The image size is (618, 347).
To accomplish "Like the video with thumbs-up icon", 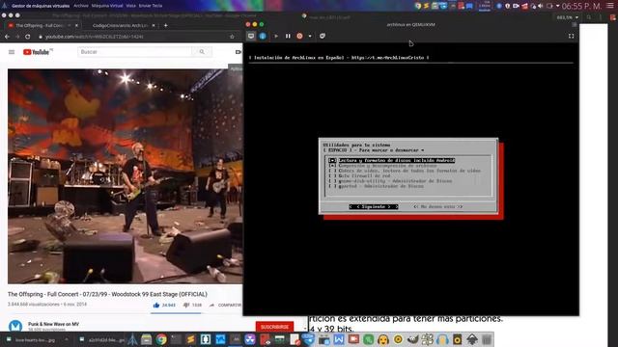I will coord(156,305).
